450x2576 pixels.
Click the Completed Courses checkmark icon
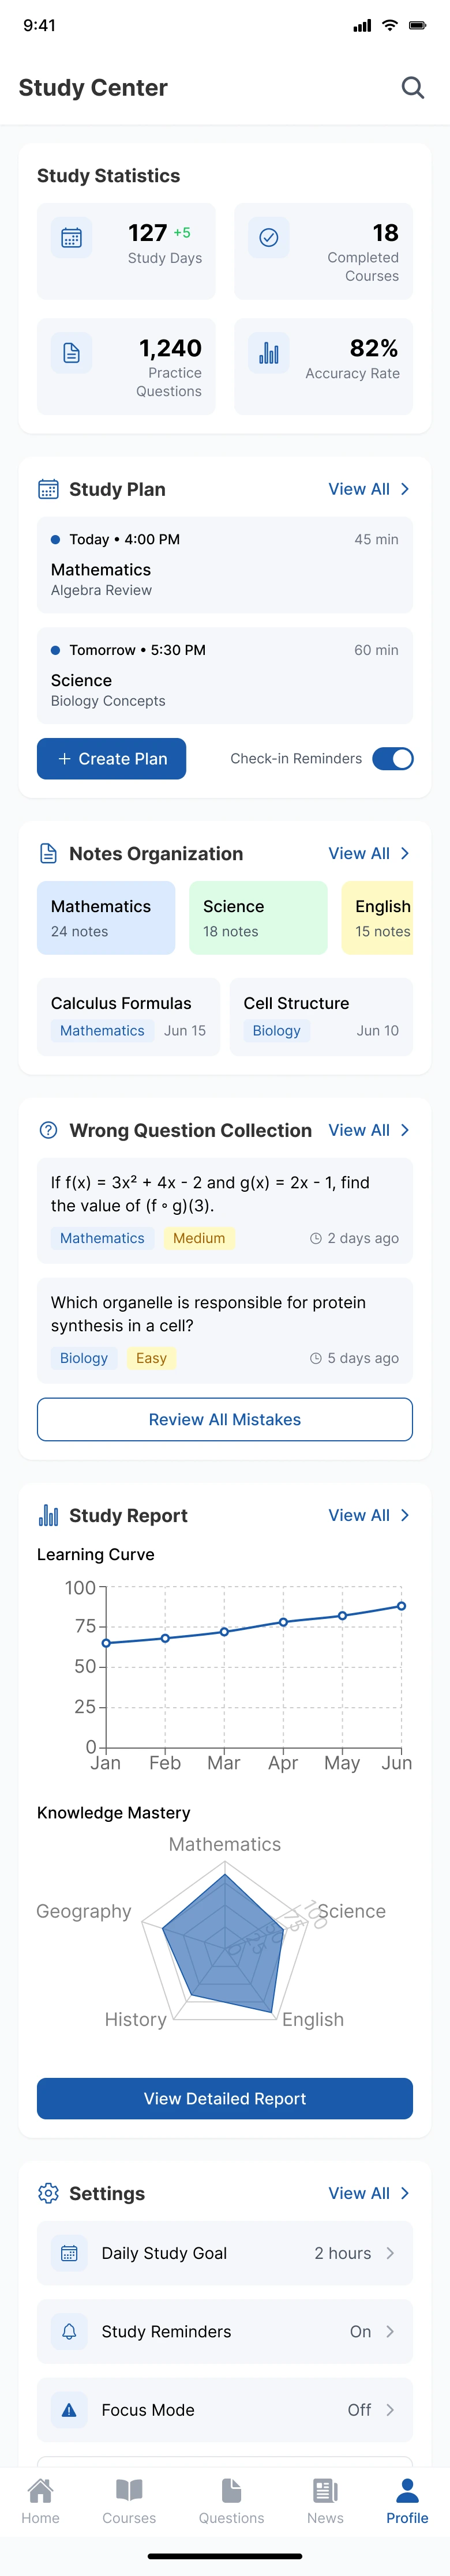click(x=268, y=238)
